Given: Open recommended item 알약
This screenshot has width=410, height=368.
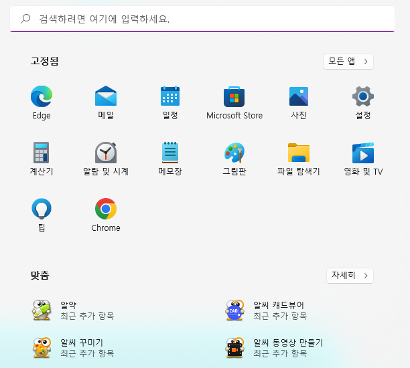Looking at the screenshot, I should tap(73, 310).
